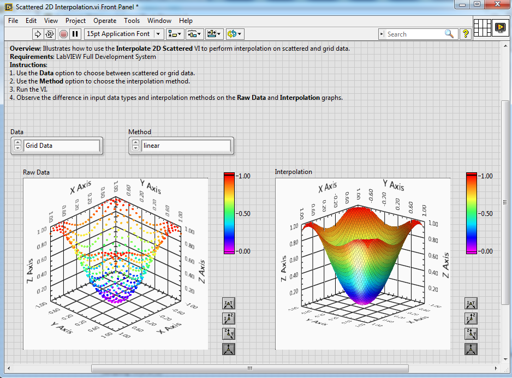This screenshot has height=378, width=512.
Task: Open the View menu
Action: click(51, 21)
